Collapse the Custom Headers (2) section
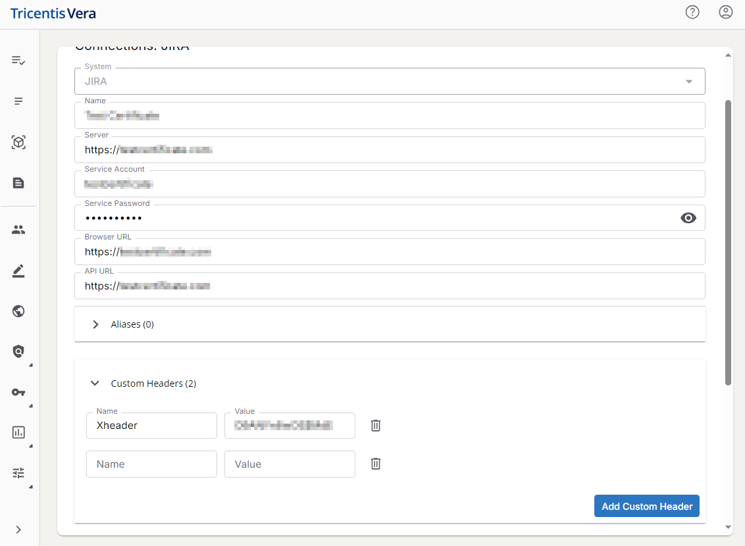 click(x=96, y=384)
